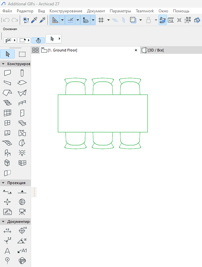Select the Curtain Wall tool

(x=7, y=113)
